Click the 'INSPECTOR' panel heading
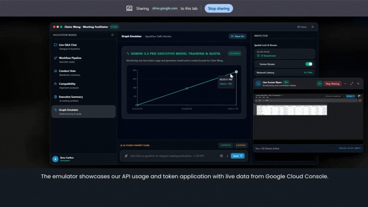This screenshot has width=368, height=207. pyautogui.click(x=261, y=36)
